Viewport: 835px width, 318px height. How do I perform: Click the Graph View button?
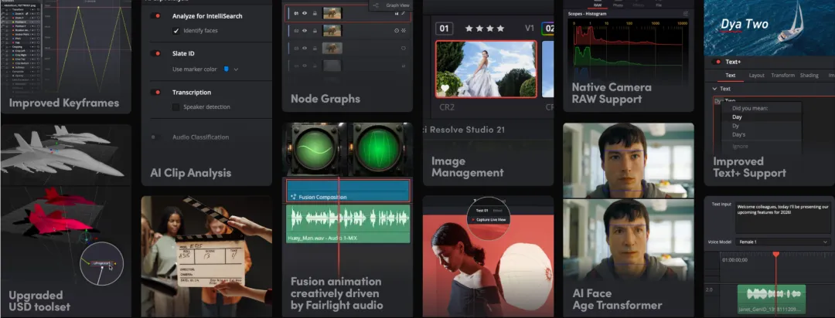pos(390,5)
